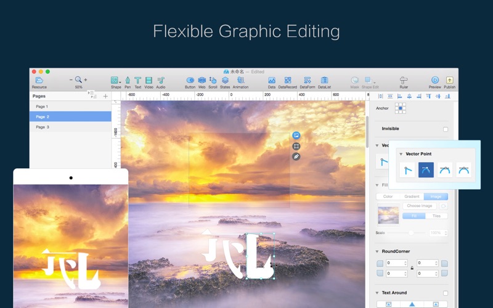Viewport: 493px width, 308px height.
Task: Align objects to bottom edge
Action: [447, 96]
